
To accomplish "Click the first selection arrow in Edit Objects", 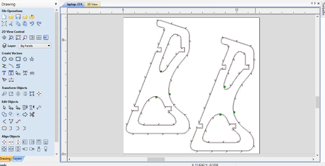I will pos(4,107).
